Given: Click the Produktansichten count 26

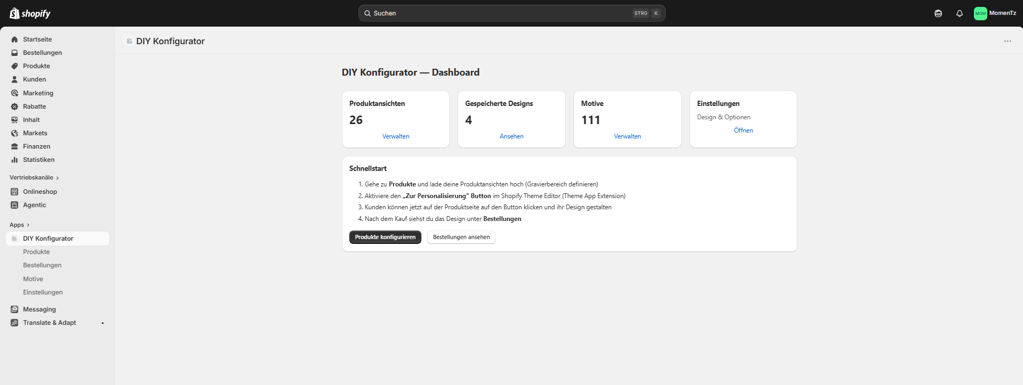Looking at the screenshot, I should pyautogui.click(x=356, y=120).
